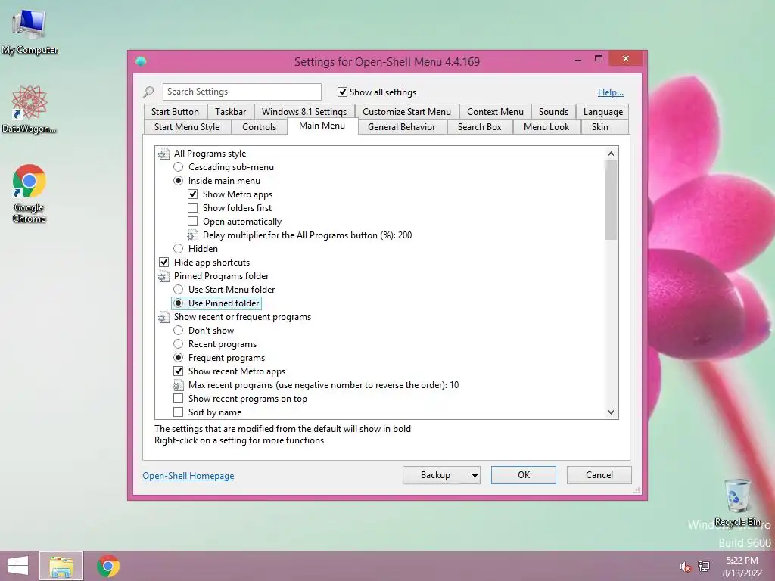
Task: Click into the Search Settings field
Action: (x=241, y=92)
